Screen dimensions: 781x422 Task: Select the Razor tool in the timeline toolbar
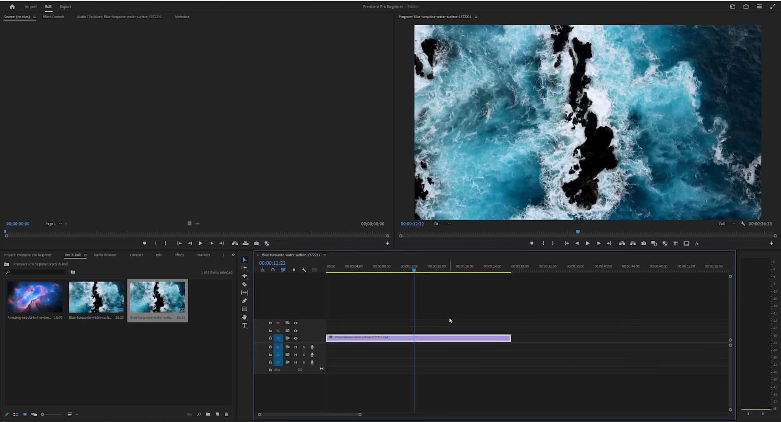(244, 285)
